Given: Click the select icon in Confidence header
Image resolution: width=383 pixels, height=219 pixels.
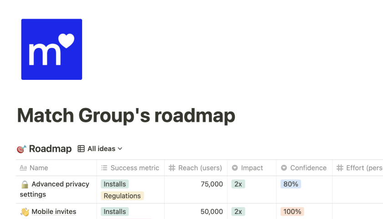Looking at the screenshot, I should point(284,168).
